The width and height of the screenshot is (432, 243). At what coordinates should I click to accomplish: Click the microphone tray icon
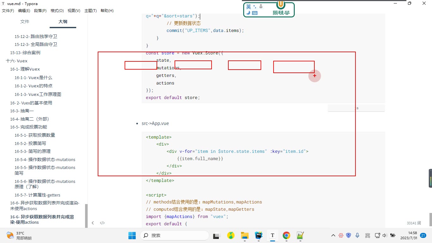357,235
